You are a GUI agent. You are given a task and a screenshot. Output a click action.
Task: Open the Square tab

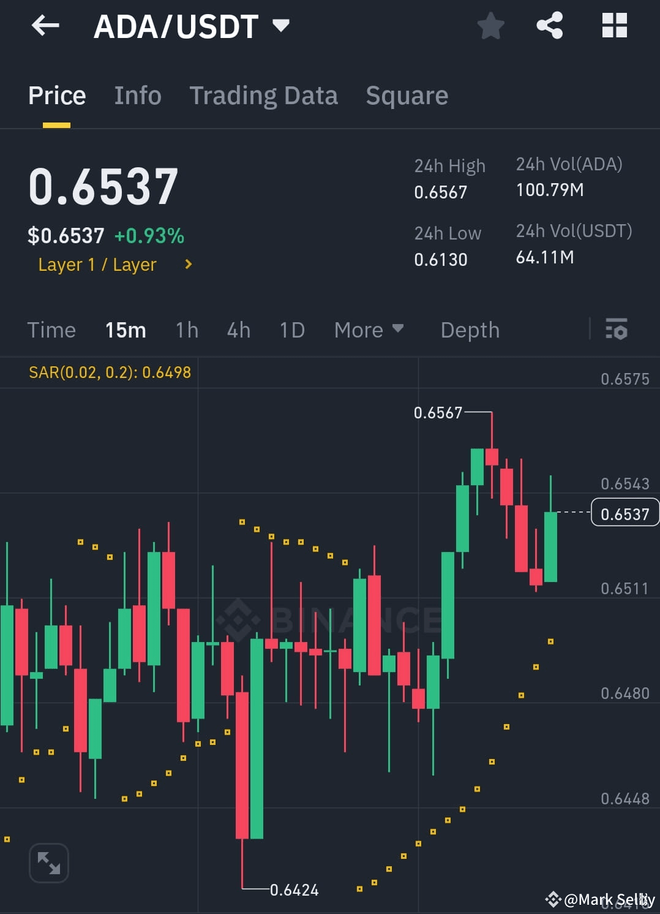pyautogui.click(x=407, y=96)
